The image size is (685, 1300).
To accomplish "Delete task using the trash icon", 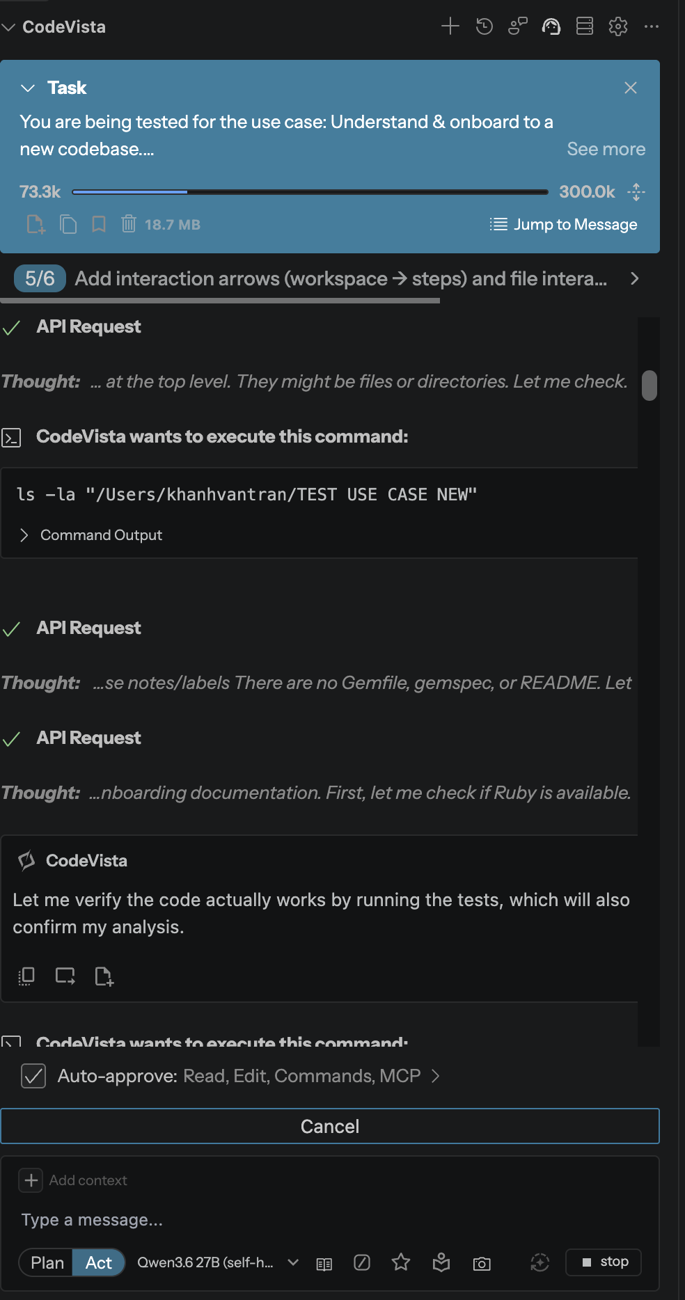I will point(128,224).
